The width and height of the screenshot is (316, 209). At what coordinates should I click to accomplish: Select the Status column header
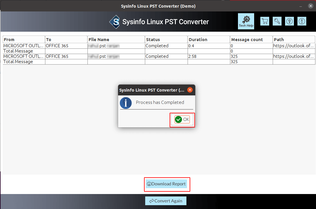click(x=166, y=39)
